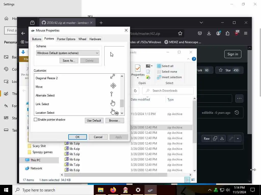Close the ZOD/42.zip browser tab
This screenshot has width=261, height=195.
(91, 23)
